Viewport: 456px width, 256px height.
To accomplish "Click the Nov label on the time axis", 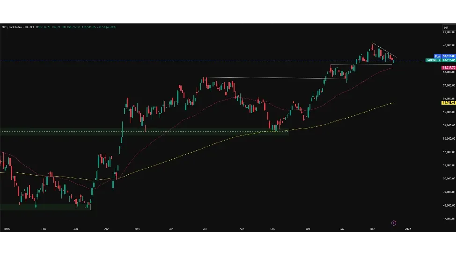I will click(342, 229).
